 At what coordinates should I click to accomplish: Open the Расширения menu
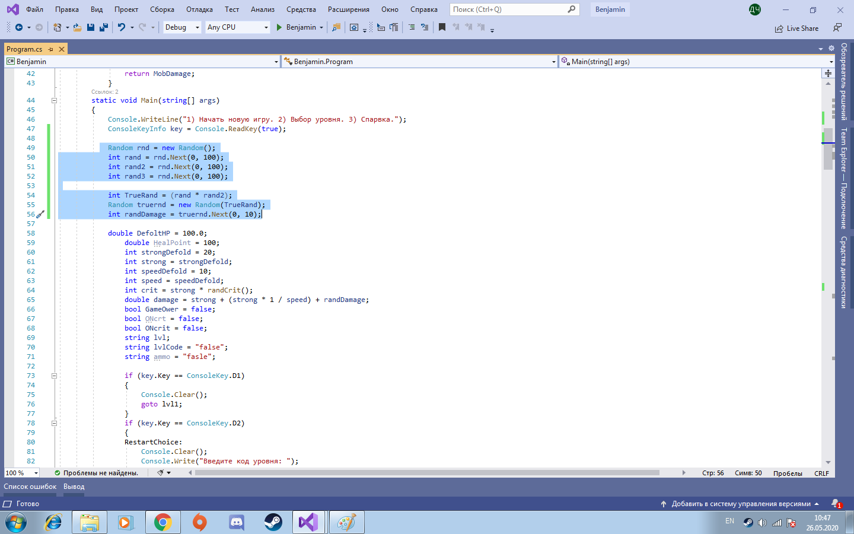click(348, 9)
